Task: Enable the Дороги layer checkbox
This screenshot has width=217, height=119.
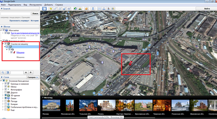Action: click(6, 92)
